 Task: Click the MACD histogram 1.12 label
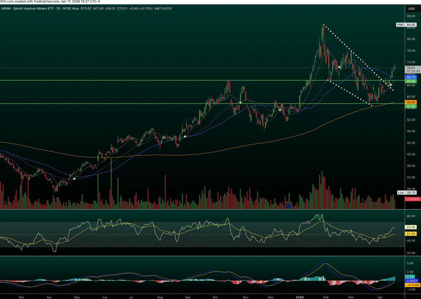(410, 277)
